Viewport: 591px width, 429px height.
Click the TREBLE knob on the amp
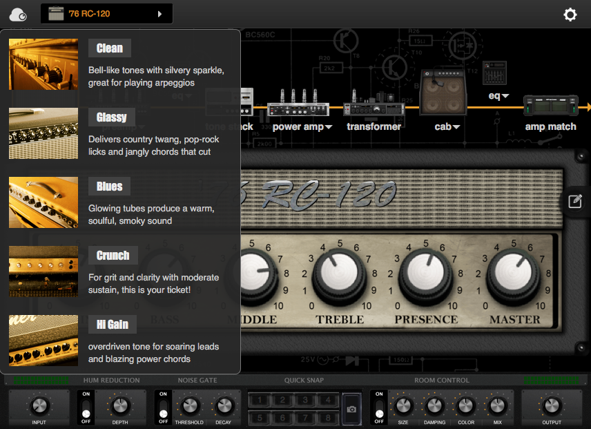pos(339,272)
